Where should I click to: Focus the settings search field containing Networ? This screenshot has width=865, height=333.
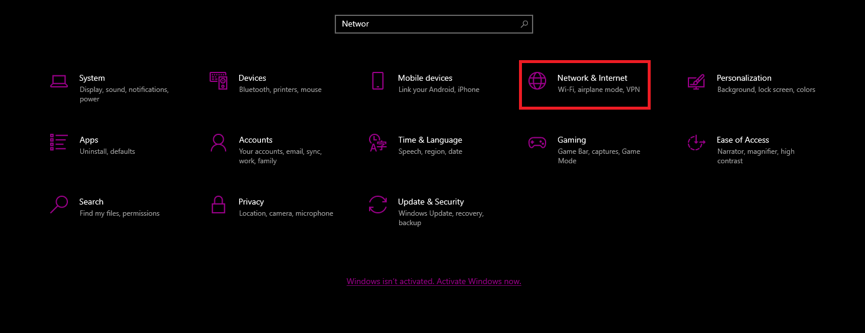tap(434, 24)
